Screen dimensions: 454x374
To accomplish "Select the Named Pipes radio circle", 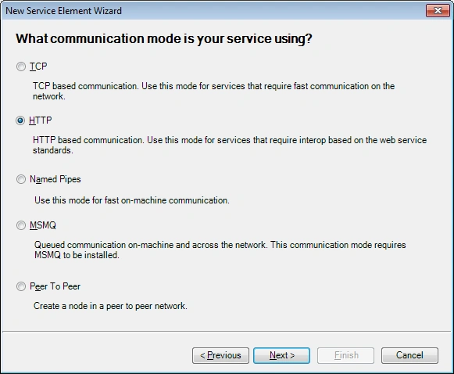I will tap(21, 179).
